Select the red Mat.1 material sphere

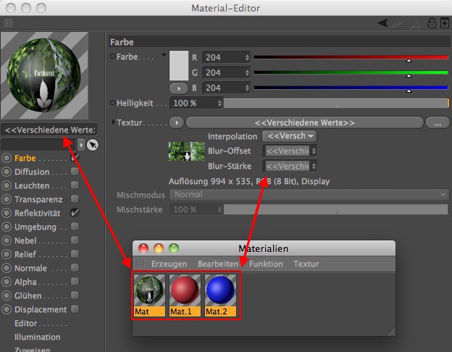point(185,291)
